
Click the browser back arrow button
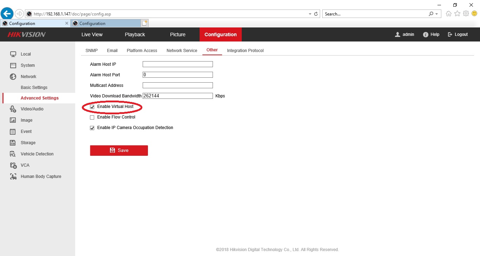tap(7, 14)
